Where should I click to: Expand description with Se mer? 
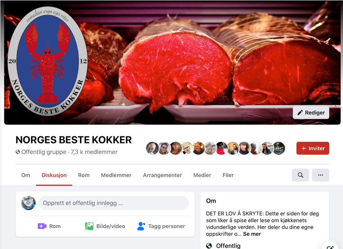(252, 234)
